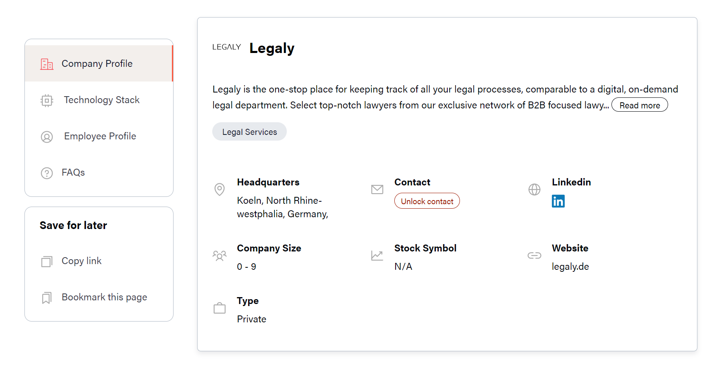Click the Employee Profile person icon

(x=47, y=137)
